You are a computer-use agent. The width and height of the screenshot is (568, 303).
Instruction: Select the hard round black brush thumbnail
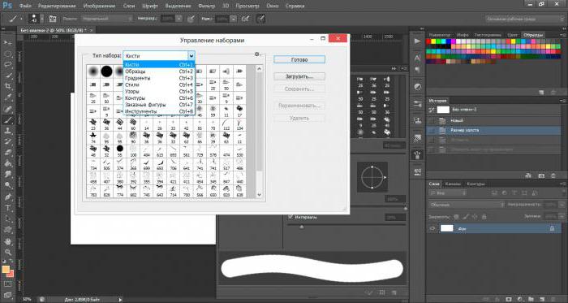(x=106, y=71)
